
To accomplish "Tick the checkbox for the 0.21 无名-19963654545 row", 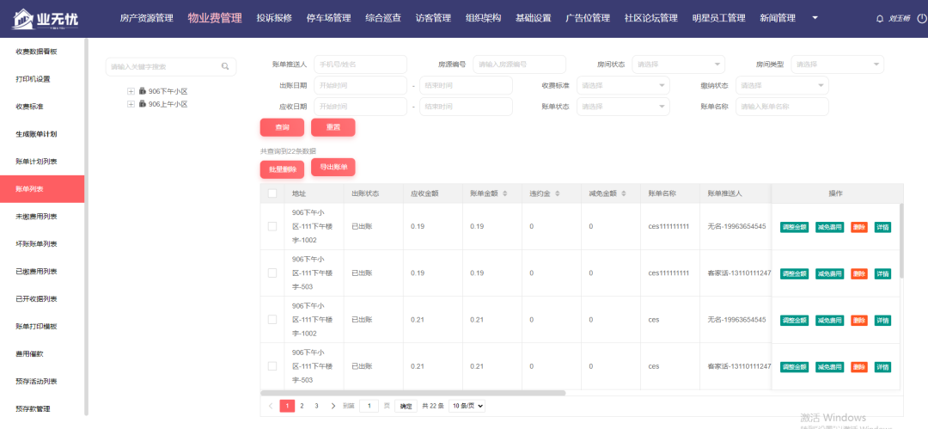I will pos(272,319).
